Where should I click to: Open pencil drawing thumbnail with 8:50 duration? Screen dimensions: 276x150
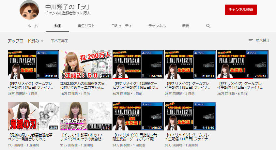[86, 116]
